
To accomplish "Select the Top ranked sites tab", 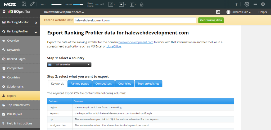I will click(148, 84).
